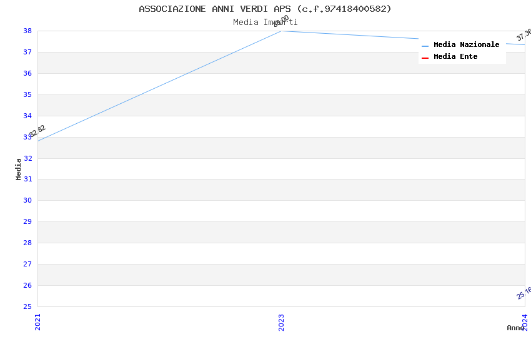
Task: Click the y-axis value 28
Action: [x=27, y=243]
